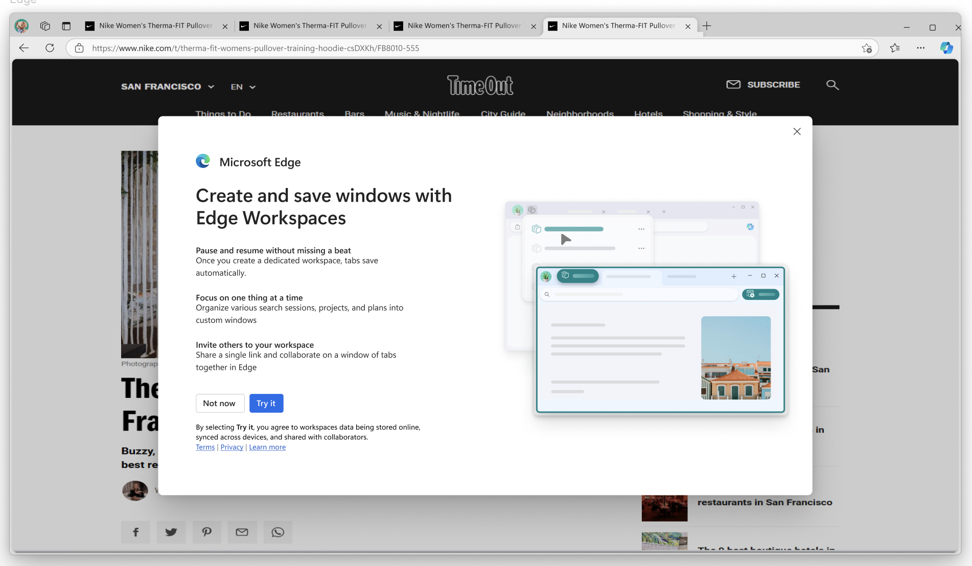Open the Favorites list icon
This screenshot has height=566, width=972.
point(895,48)
